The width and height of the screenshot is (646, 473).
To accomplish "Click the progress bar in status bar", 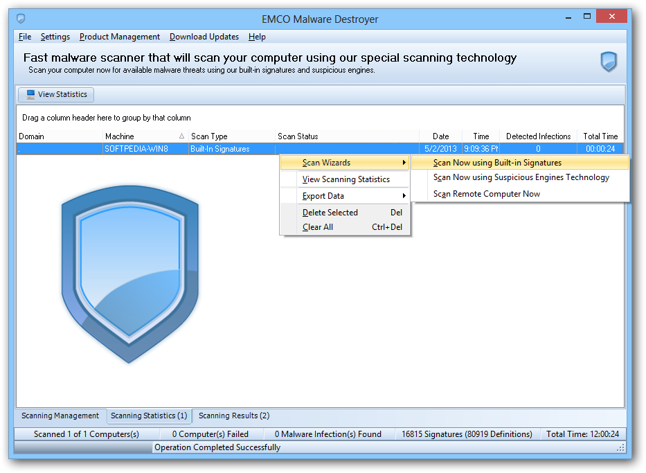I will click(84, 447).
